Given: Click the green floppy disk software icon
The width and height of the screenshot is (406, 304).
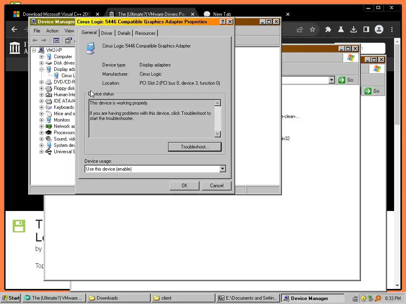Looking at the screenshot, I should [19, 226].
